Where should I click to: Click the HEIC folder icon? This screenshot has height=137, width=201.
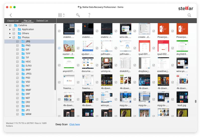point(23,62)
